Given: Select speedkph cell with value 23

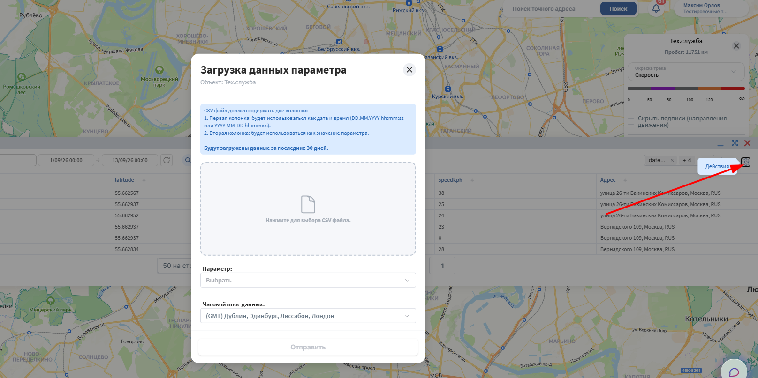Looking at the screenshot, I should click(441, 227).
